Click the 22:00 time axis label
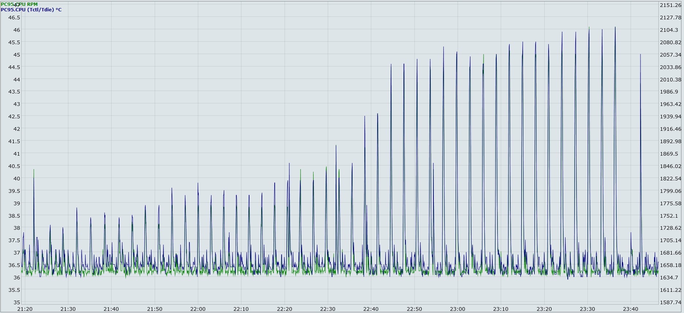Screen dimensions: 684x313 coord(198,309)
